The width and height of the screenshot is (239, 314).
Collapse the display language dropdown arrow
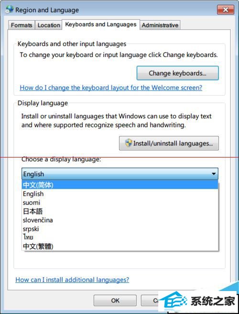[x=214, y=174]
